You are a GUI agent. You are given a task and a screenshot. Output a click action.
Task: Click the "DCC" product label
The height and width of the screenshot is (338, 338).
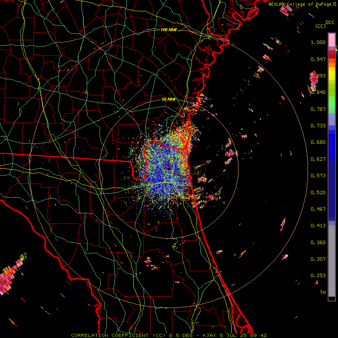pos(330,23)
